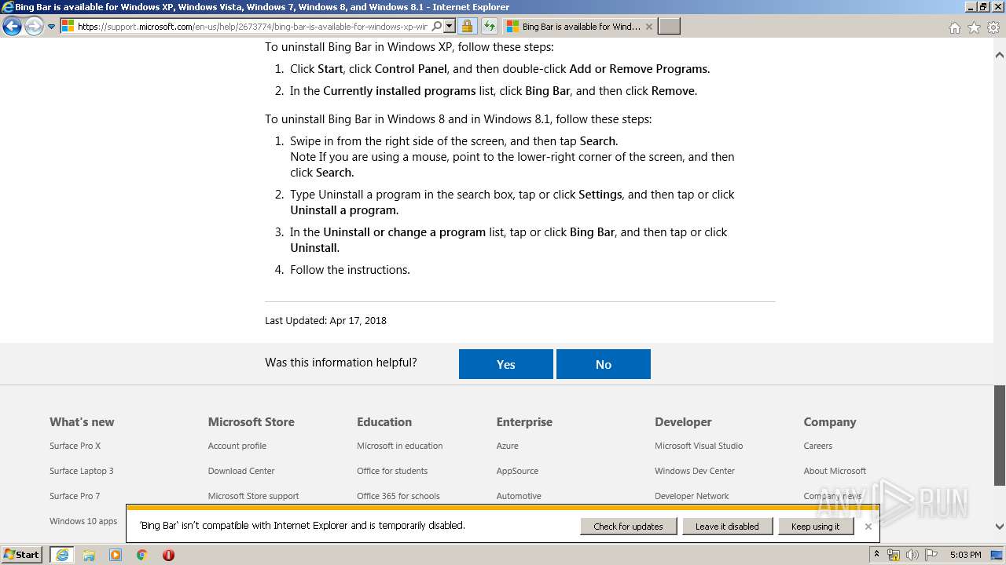
Task: Click the Action Center flag icon
Action: click(x=931, y=555)
